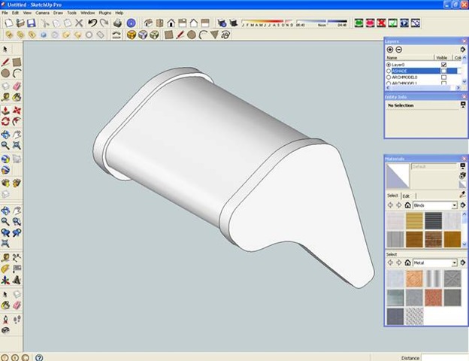The width and height of the screenshot is (469, 361).
Task: Toggle Layer0 visible checkbox
Action: click(x=443, y=65)
